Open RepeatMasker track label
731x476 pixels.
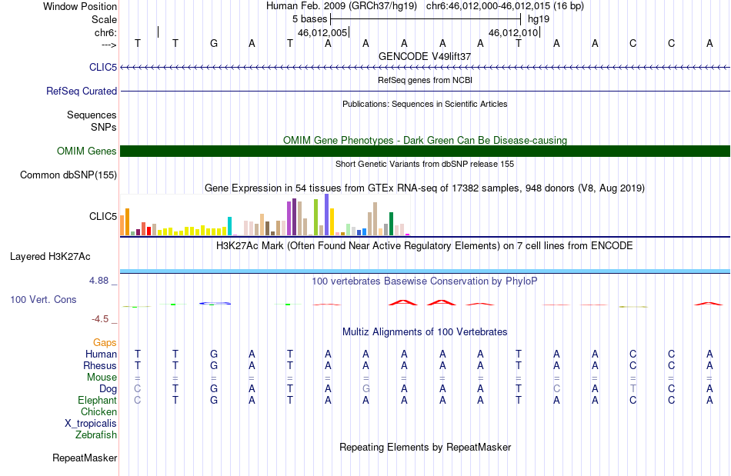tap(85, 458)
